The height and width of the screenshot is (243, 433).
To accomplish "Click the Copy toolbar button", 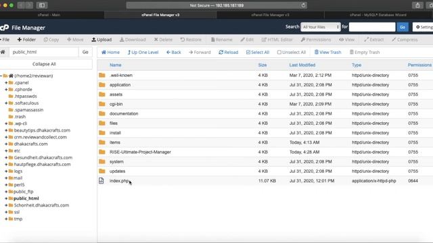I will (x=51, y=40).
